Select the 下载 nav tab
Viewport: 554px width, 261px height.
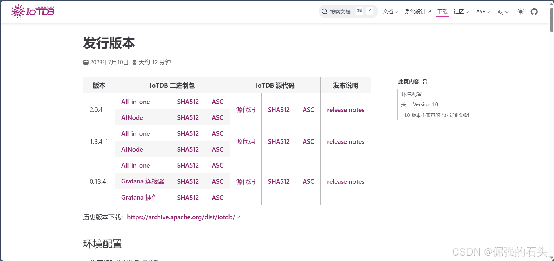point(443,12)
